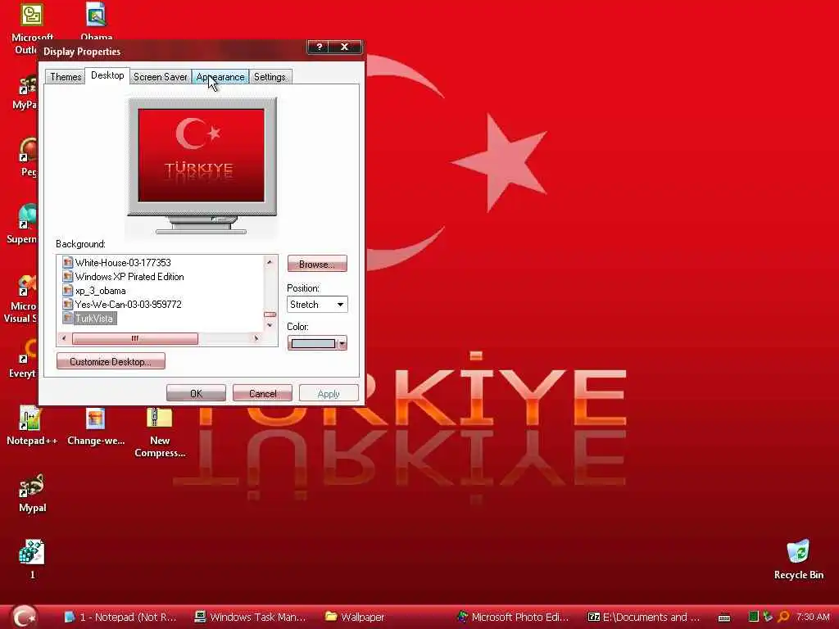This screenshot has height=629, width=839.
Task: Select the Change-we... desktop icon
Action: point(96,426)
